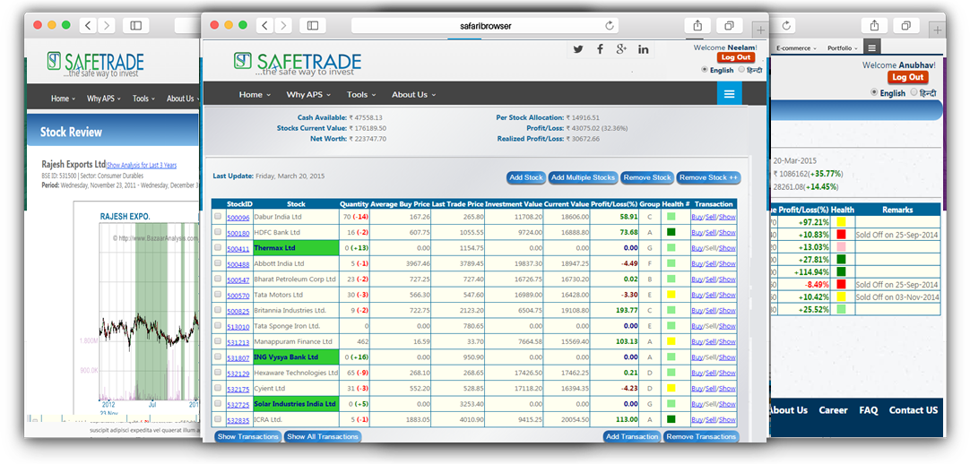The width and height of the screenshot is (970, 464).
Task: Click the Add Multiple Stocks button
Action: click(x=583, y=177)
